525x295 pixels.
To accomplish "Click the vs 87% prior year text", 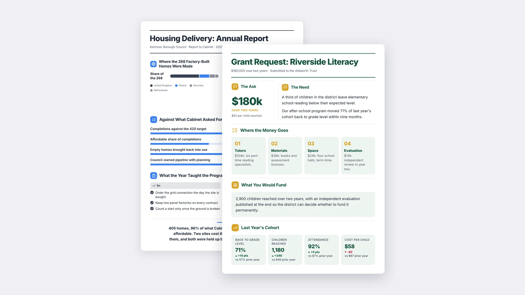I will click(x=320, y=256).
